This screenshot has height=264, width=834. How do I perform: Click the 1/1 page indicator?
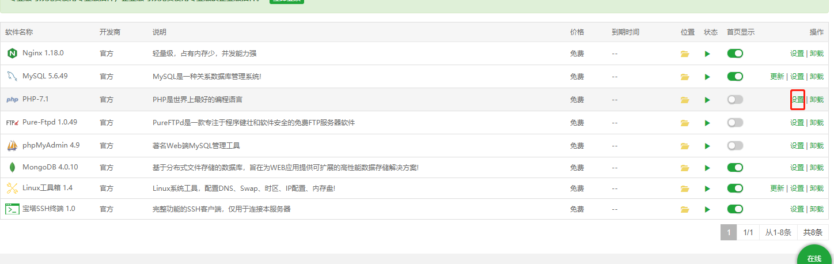coord(748,232)
